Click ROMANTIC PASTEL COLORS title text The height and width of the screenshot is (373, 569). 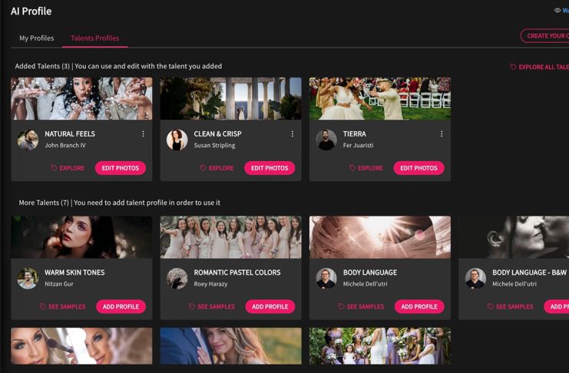pyautogui.click(x=237, y=272)
